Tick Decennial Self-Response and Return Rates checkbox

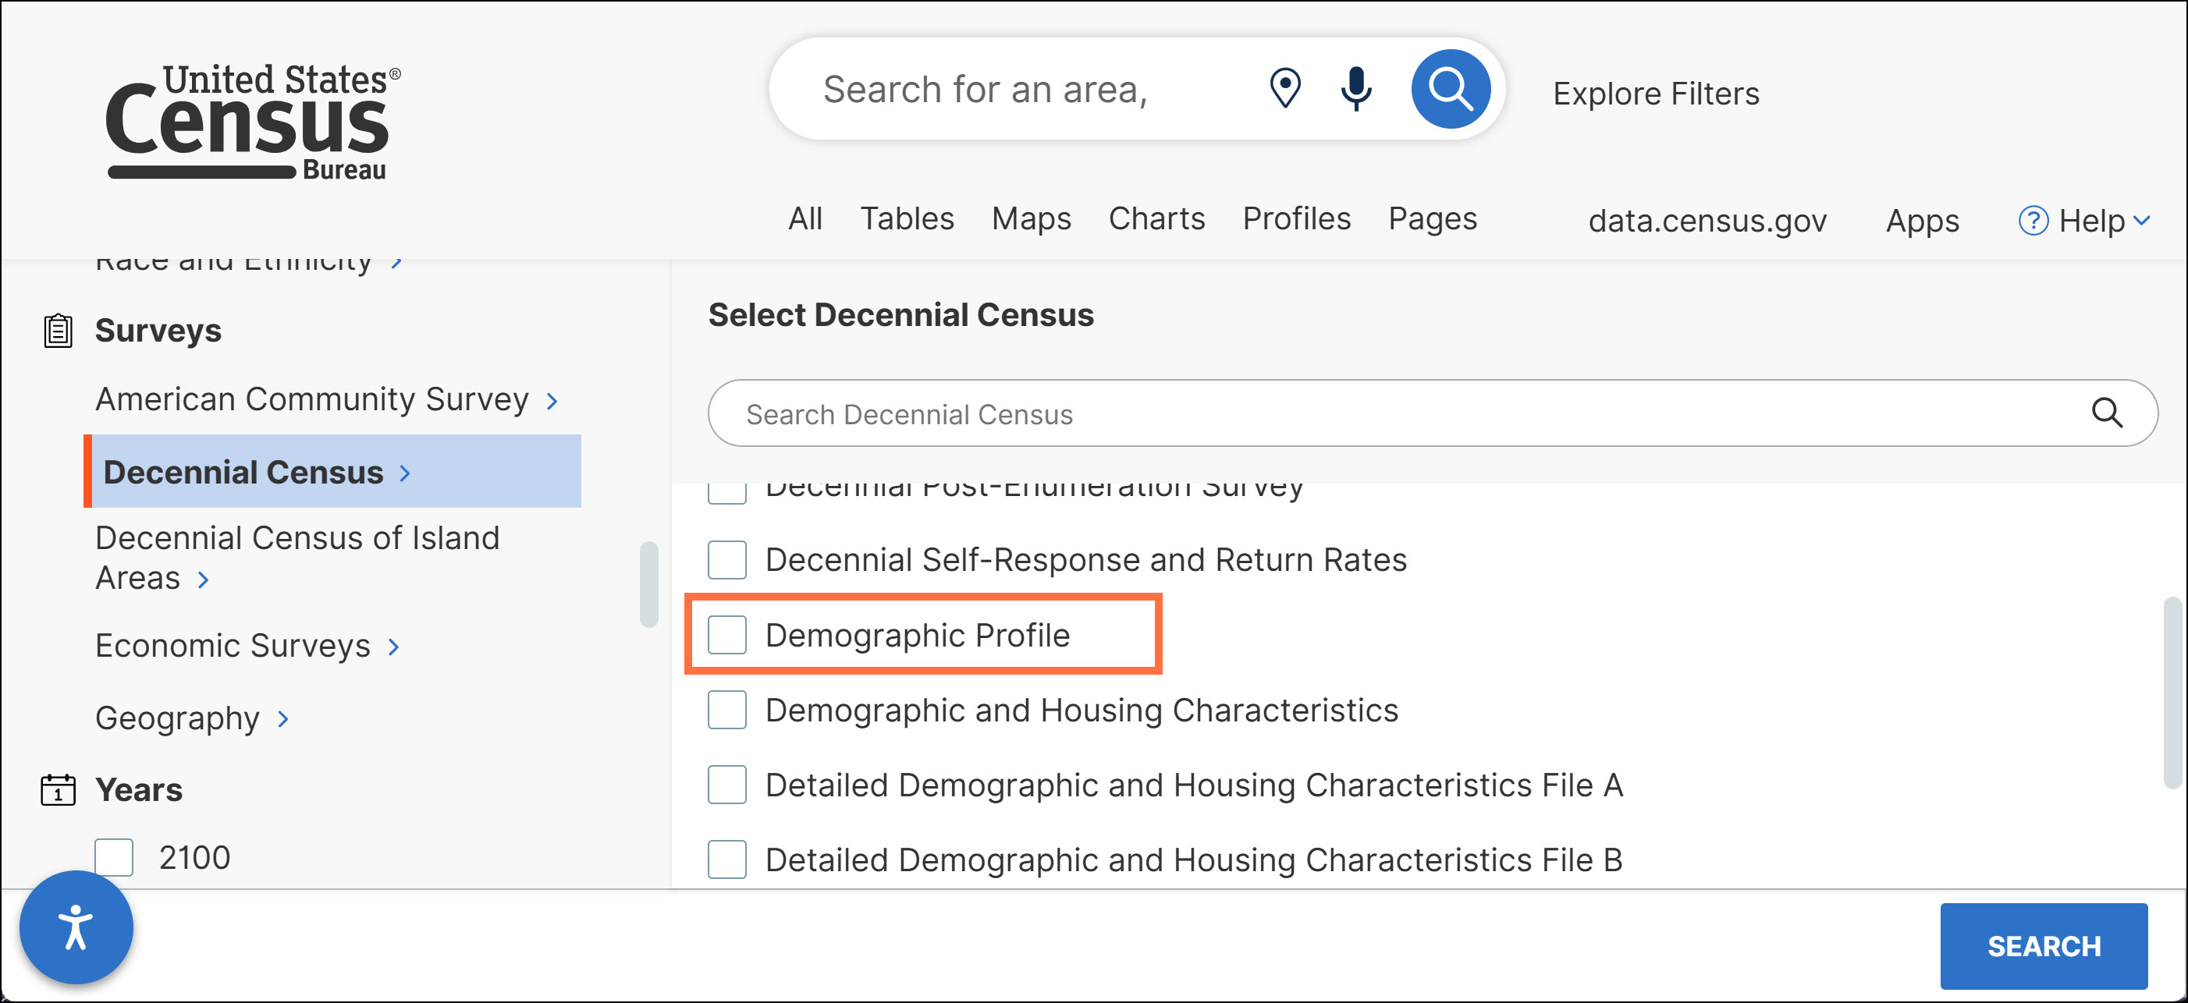727,560
